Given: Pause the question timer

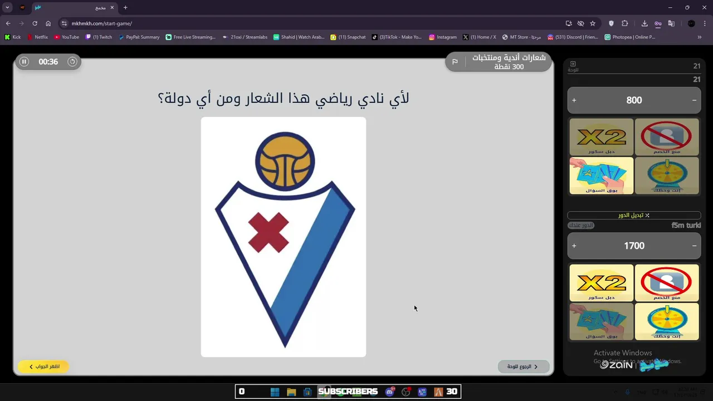Looking at the screenshot, I should click(x=24, y=62).
